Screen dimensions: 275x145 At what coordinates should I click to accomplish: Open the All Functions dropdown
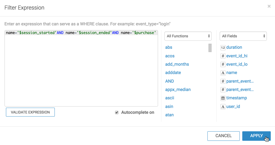(188, 36)
